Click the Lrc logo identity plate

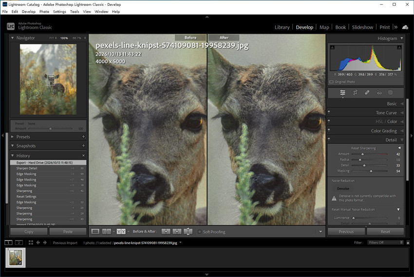tap(11, 26)
